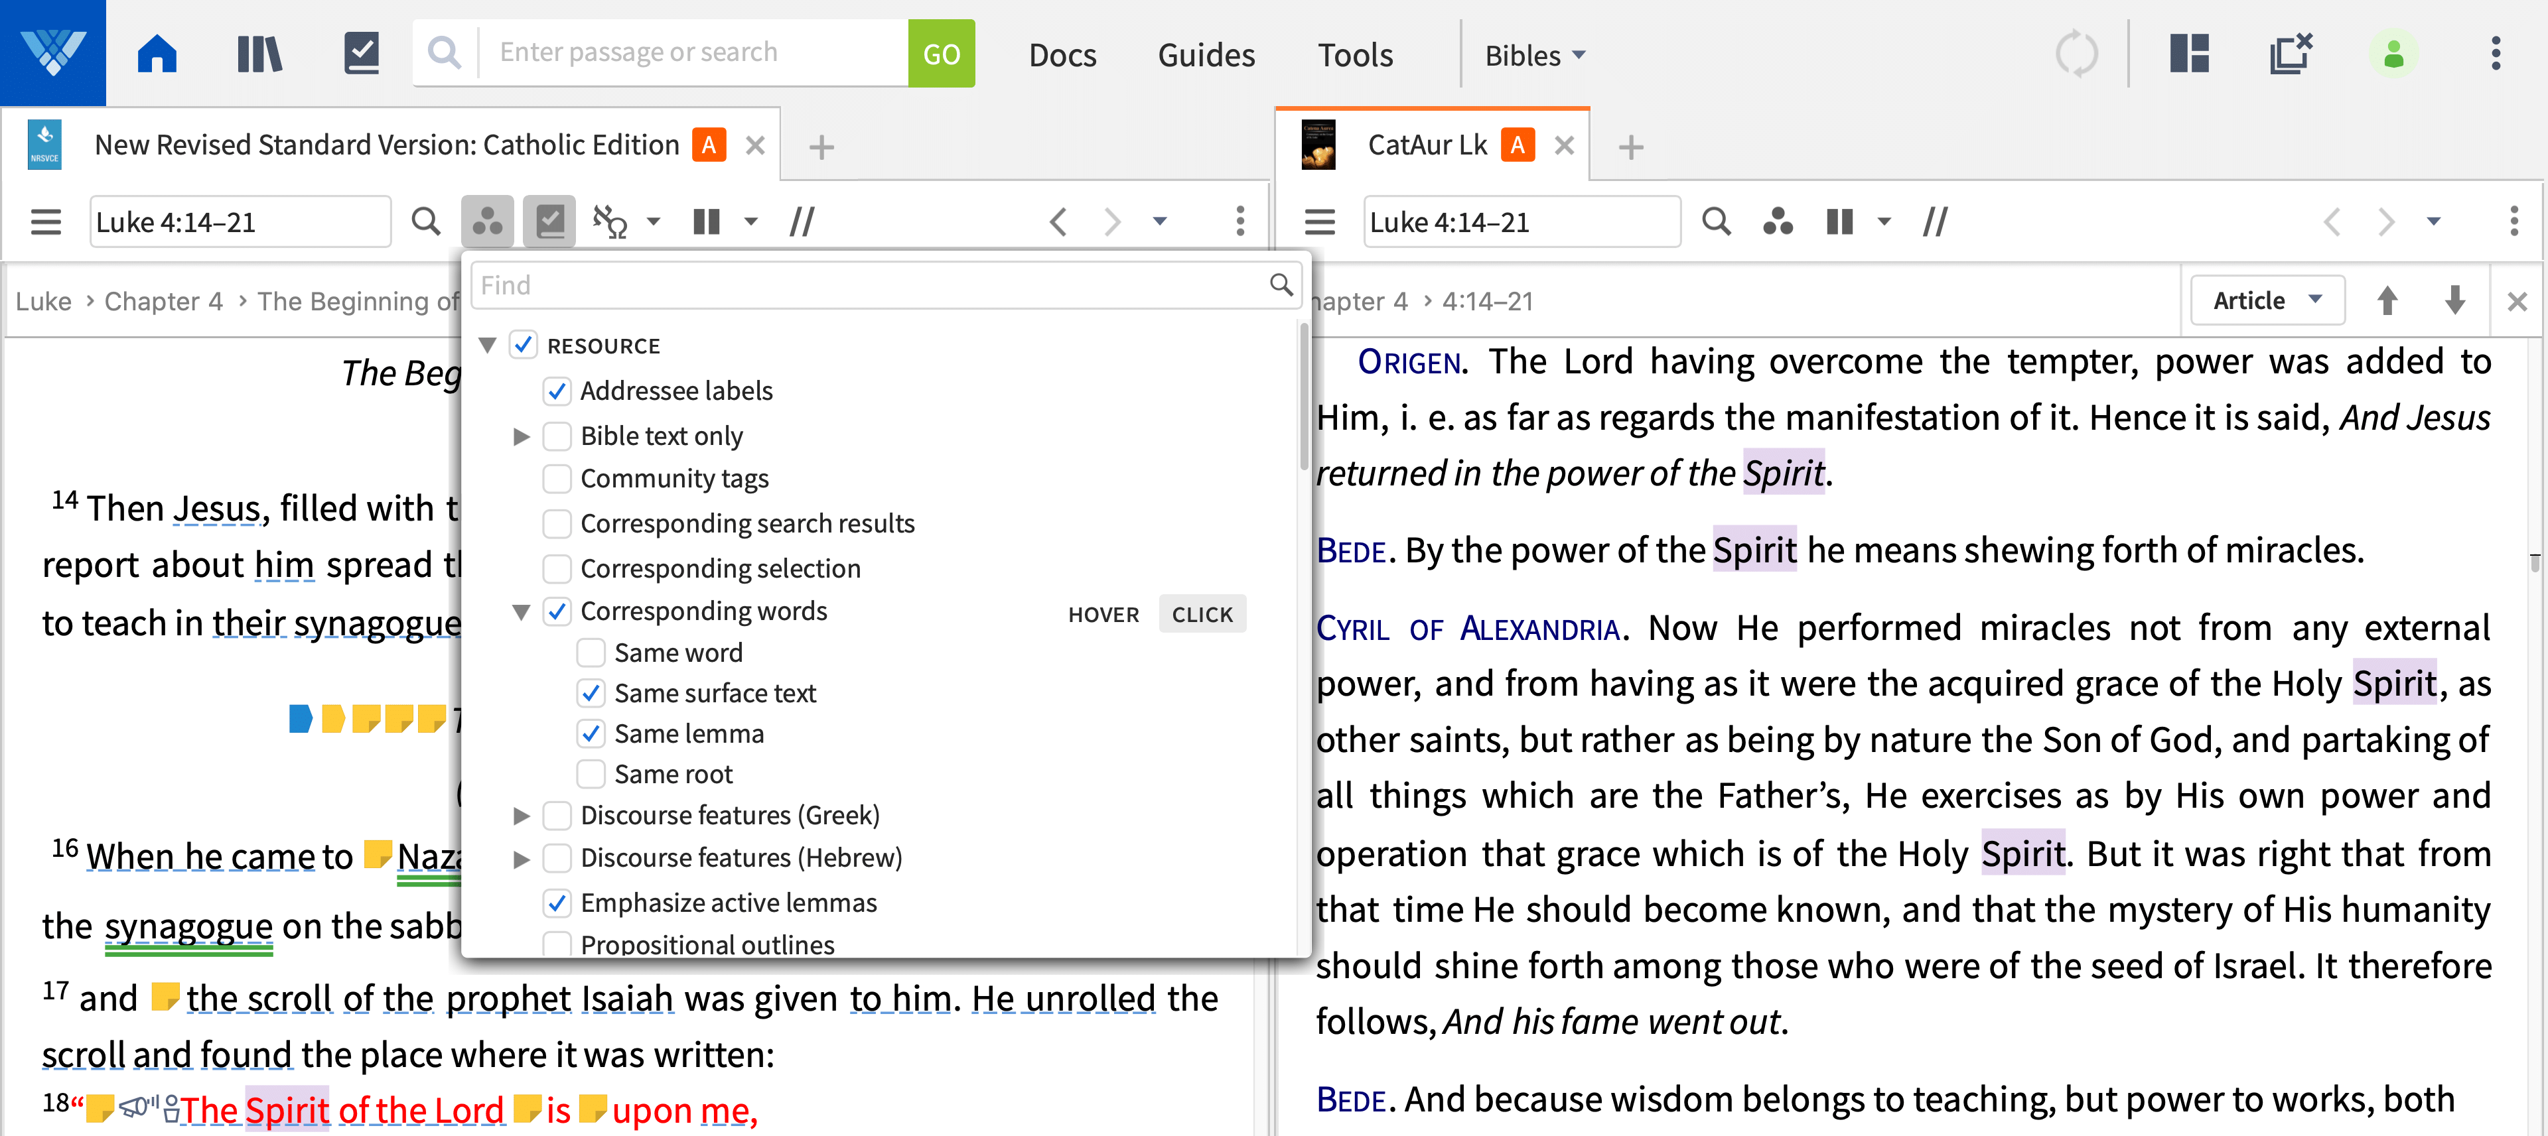
Task: Expand Discourse features (Greek)
Action: [522, 816]
